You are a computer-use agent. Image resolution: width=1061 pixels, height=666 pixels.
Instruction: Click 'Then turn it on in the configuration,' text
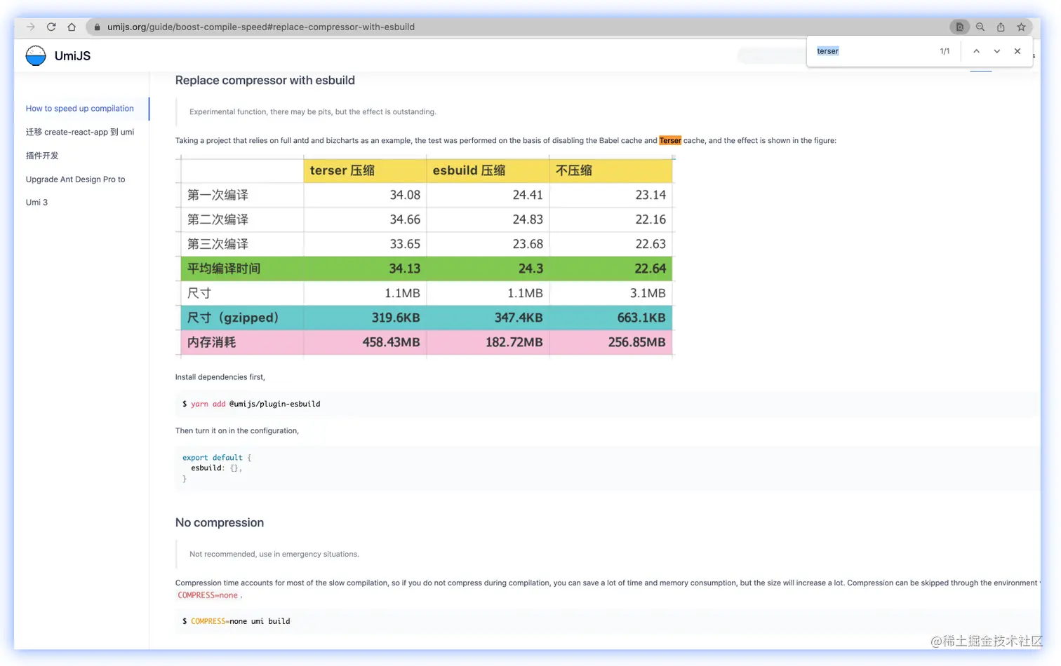pyautogui.click(x=237, y=431)
